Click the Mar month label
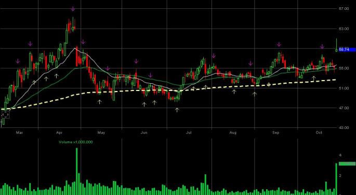356x195 pixels. click(x=20, y=133)
